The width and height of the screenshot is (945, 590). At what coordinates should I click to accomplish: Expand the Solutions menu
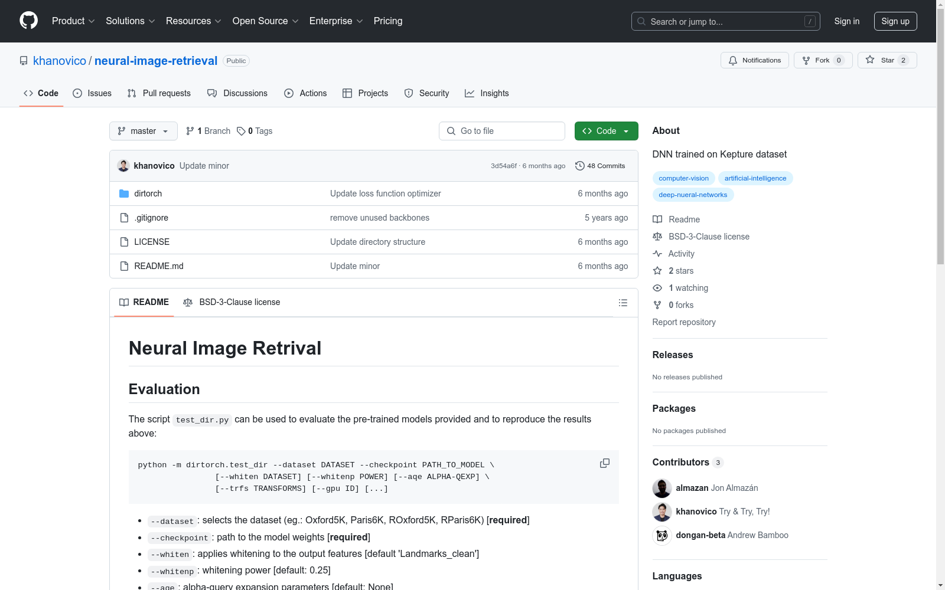tap(131, 21)
